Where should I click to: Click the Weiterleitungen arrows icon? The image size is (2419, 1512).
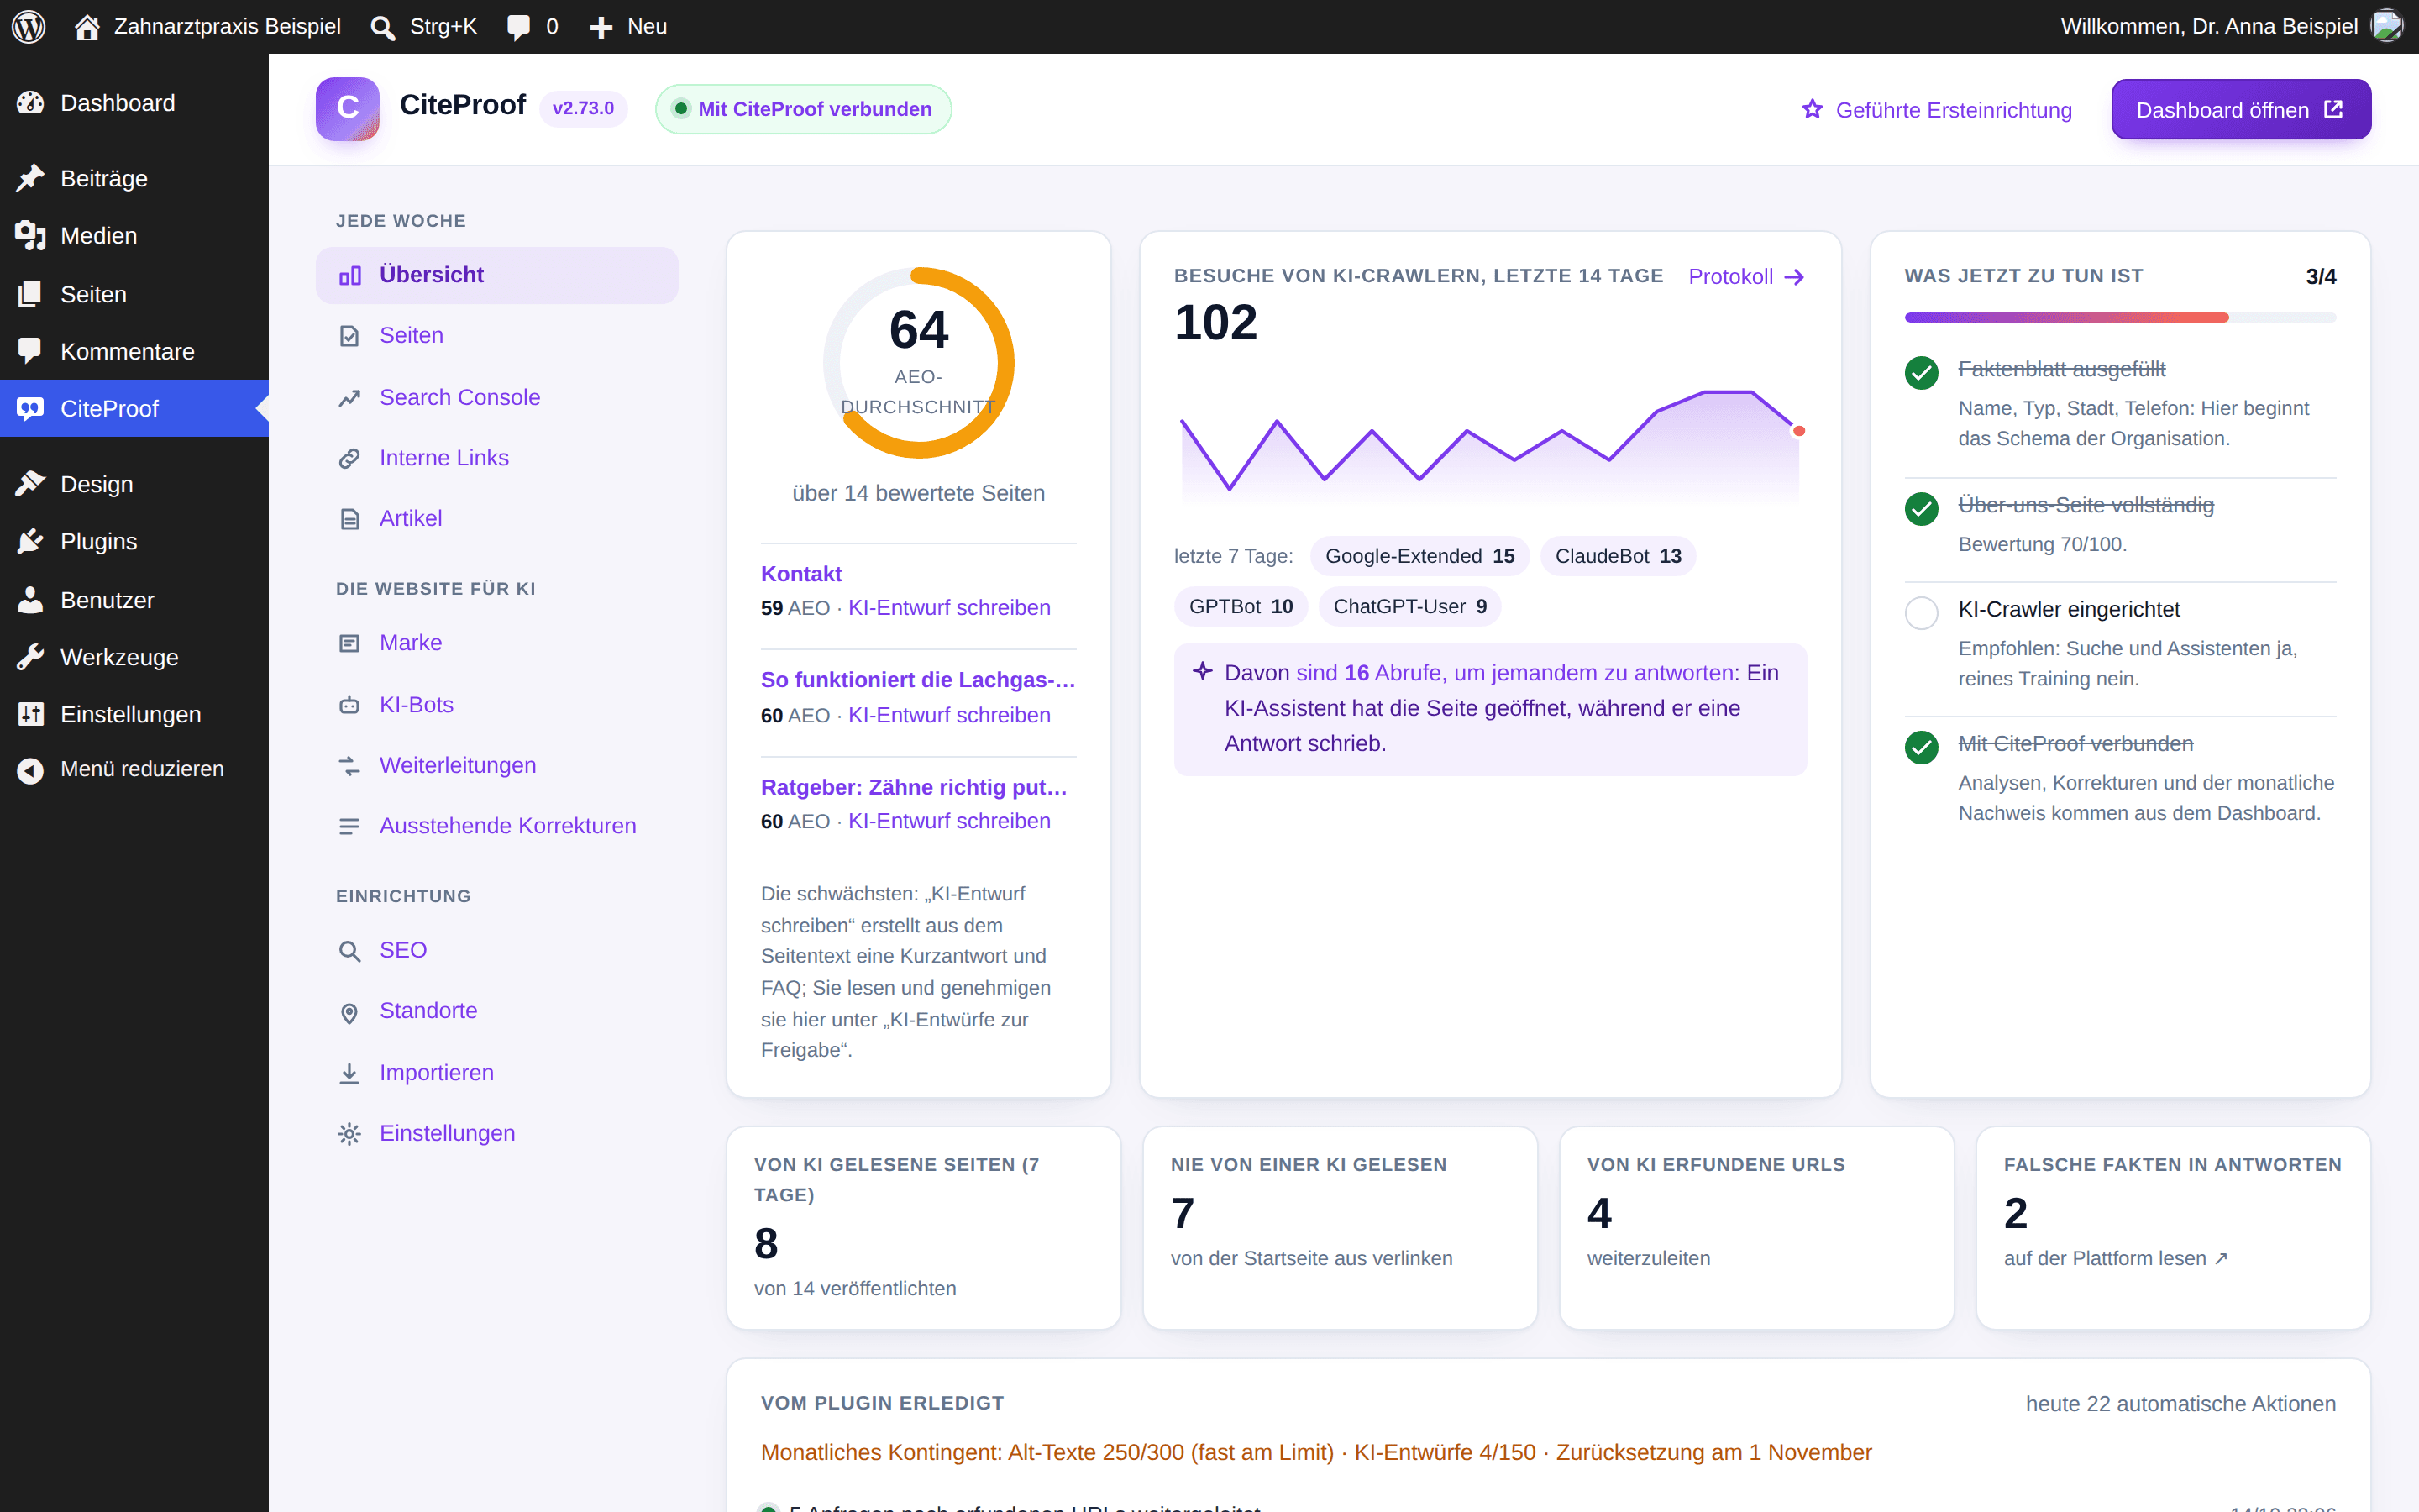pyautogui.click(x=349, y=766)
